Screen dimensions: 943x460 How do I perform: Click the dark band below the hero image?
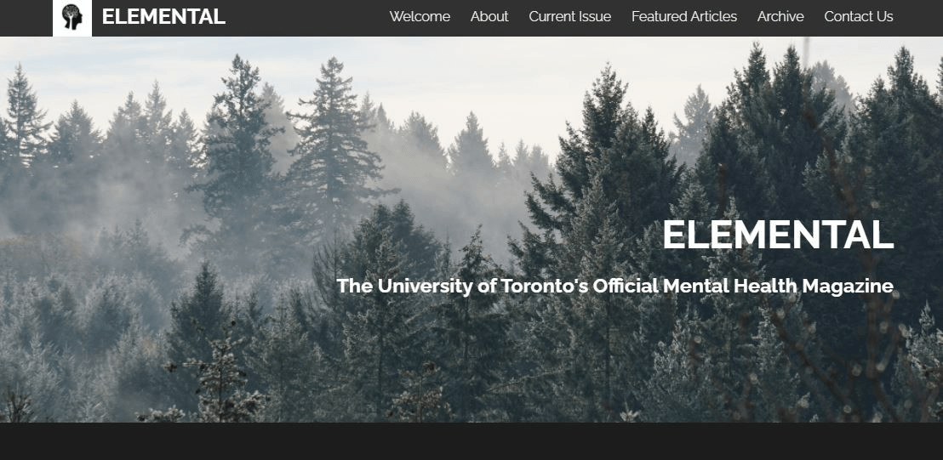click(x=471, y=441)
